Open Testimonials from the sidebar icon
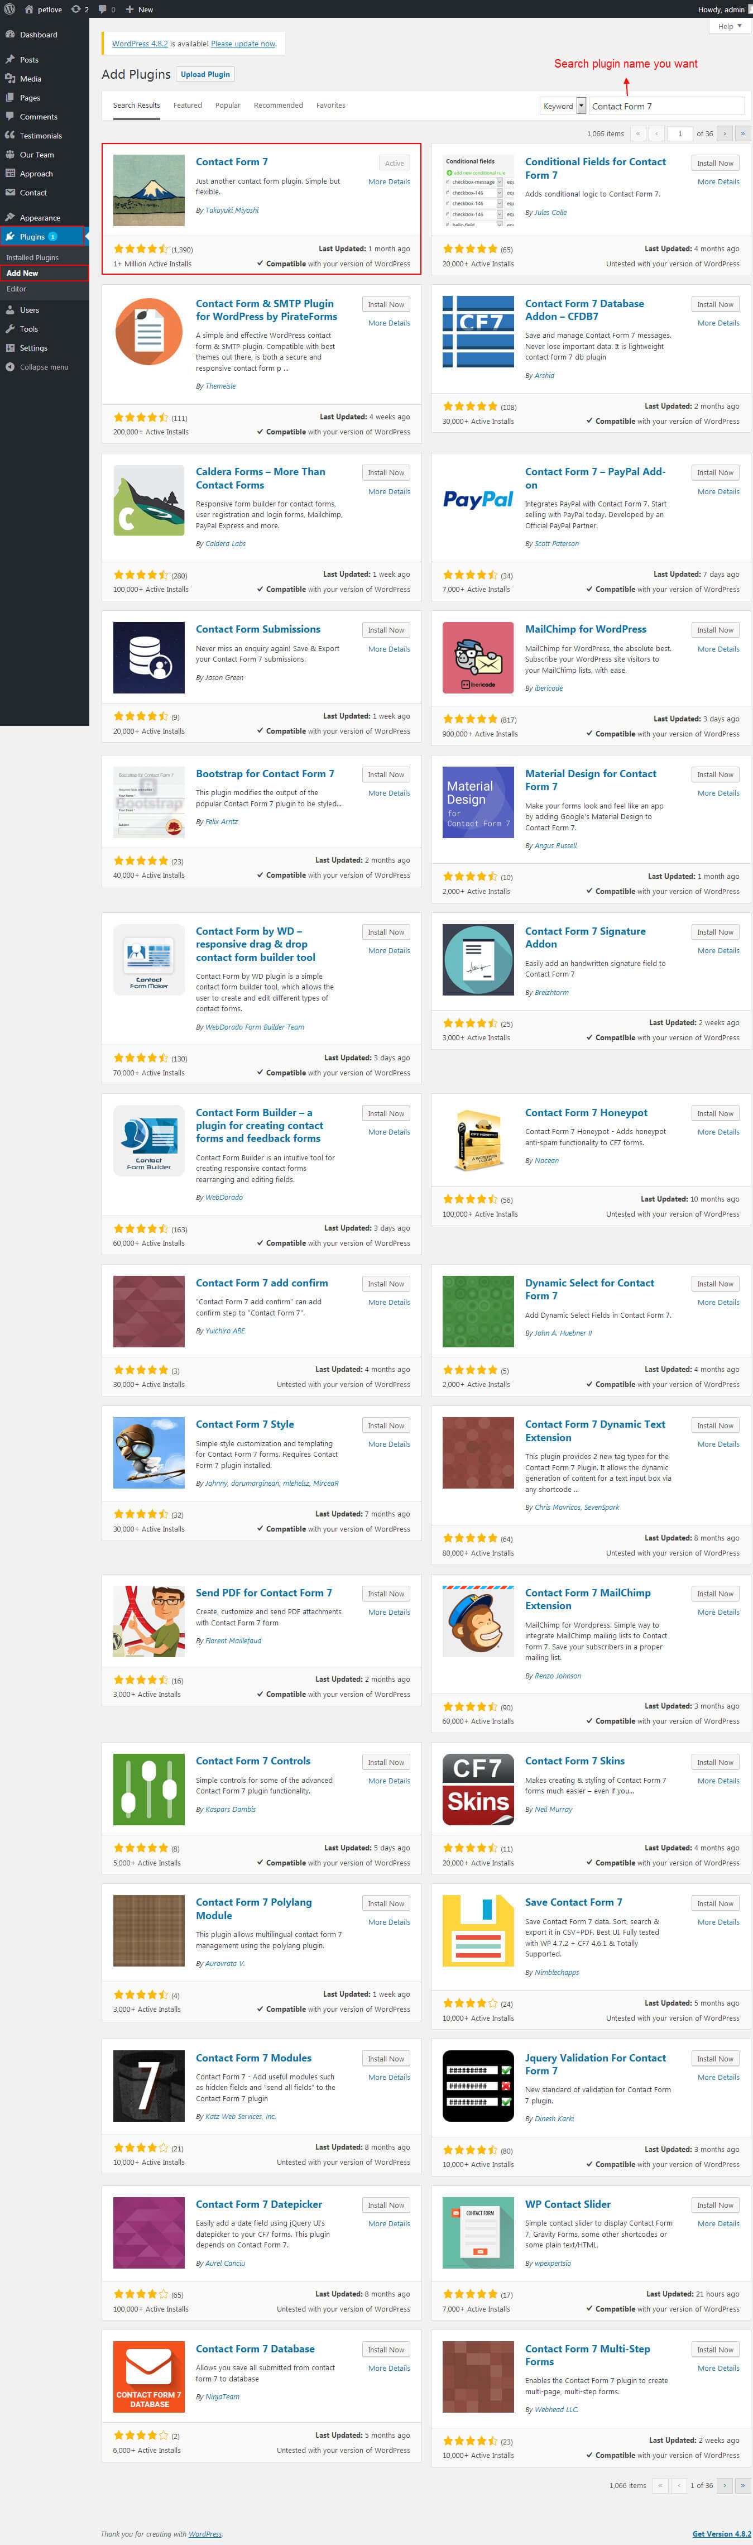Viewport: 753px width, 2545px height. (10, 135)
